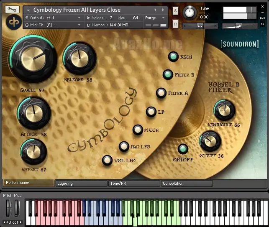Switch to the Convolution tab
Screen dimensions: 269x227
click(187, 184)
